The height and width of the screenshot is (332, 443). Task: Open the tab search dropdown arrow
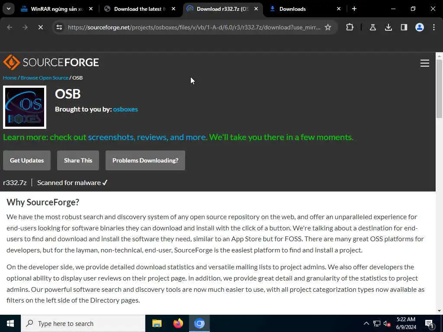(9, 9)
